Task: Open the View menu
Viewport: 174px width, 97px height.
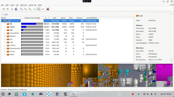Action: (x=12, y=5)
